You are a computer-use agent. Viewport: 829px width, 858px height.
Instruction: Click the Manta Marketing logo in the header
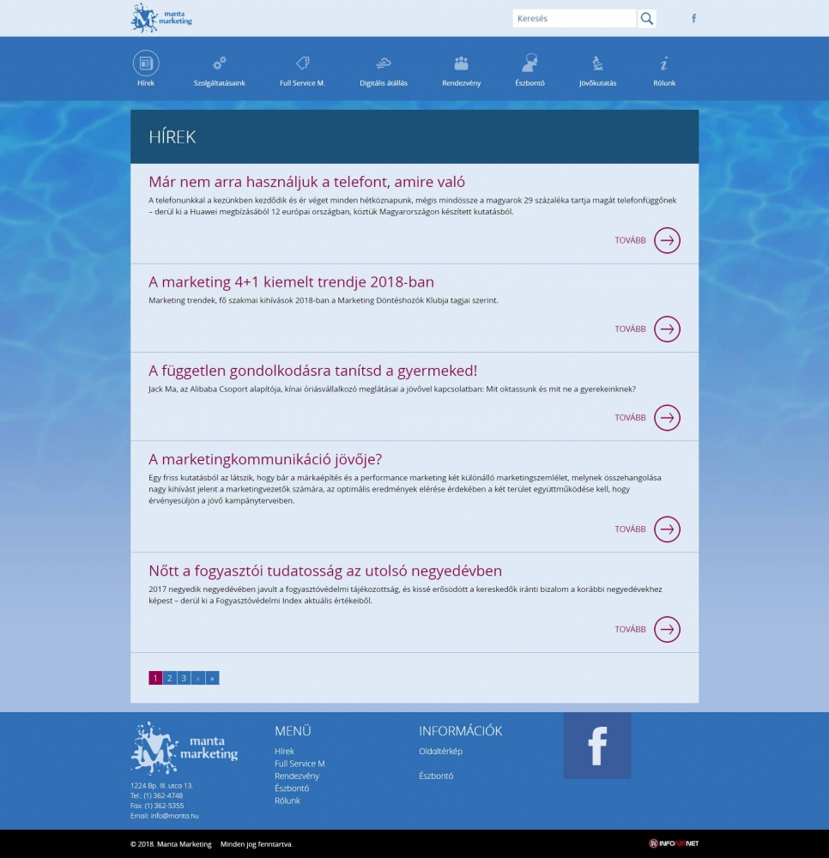click(x=161, y=18)
